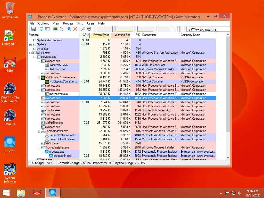This screenshot has height=198, width=264.
Task: Open the Windows Start button
Action: 6,193
